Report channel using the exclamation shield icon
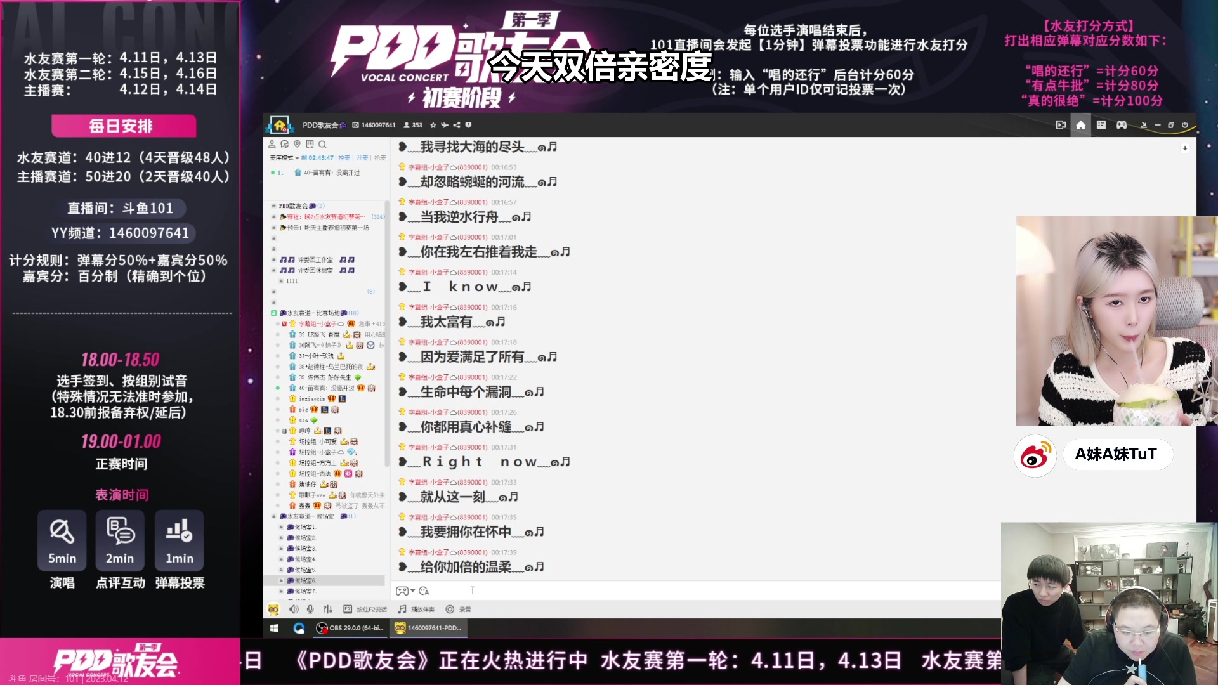 [x=469, y=125]
